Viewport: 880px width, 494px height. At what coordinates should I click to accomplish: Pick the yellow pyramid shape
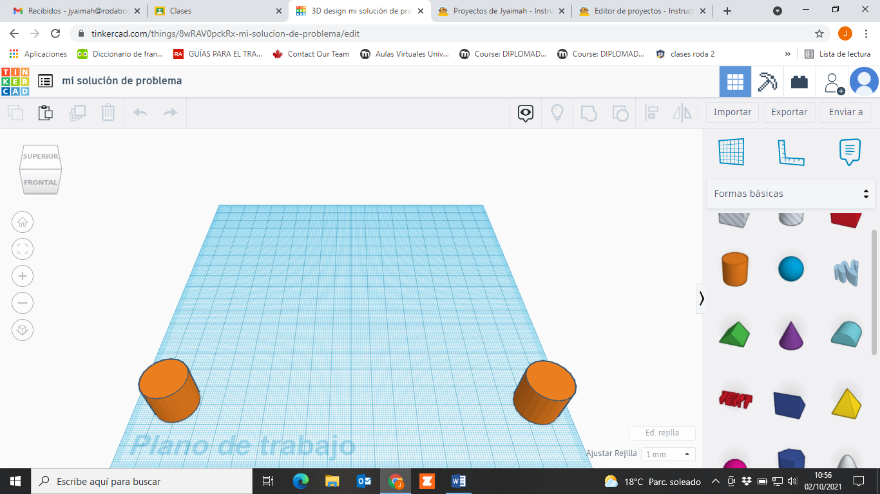coord(846,403)
